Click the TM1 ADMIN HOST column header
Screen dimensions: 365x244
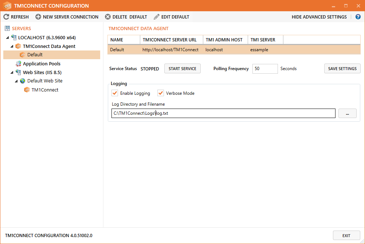(225, 40)
